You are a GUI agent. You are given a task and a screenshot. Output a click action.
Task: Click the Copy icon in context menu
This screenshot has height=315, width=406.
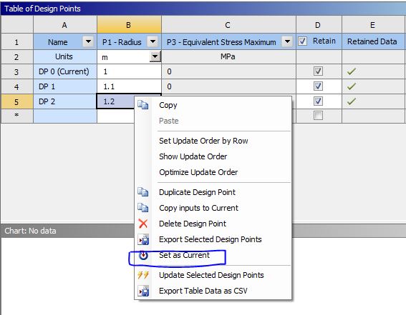pos(143,105)
